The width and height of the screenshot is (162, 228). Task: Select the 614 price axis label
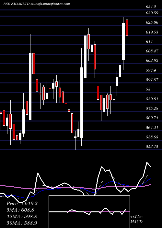(149, 42)
